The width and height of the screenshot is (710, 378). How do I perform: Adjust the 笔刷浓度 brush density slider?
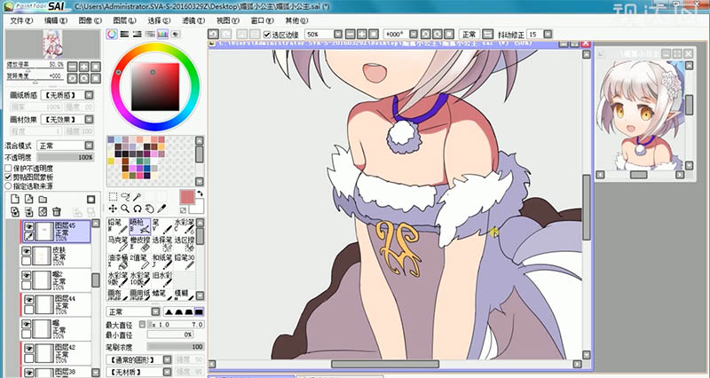pos(175,347)
